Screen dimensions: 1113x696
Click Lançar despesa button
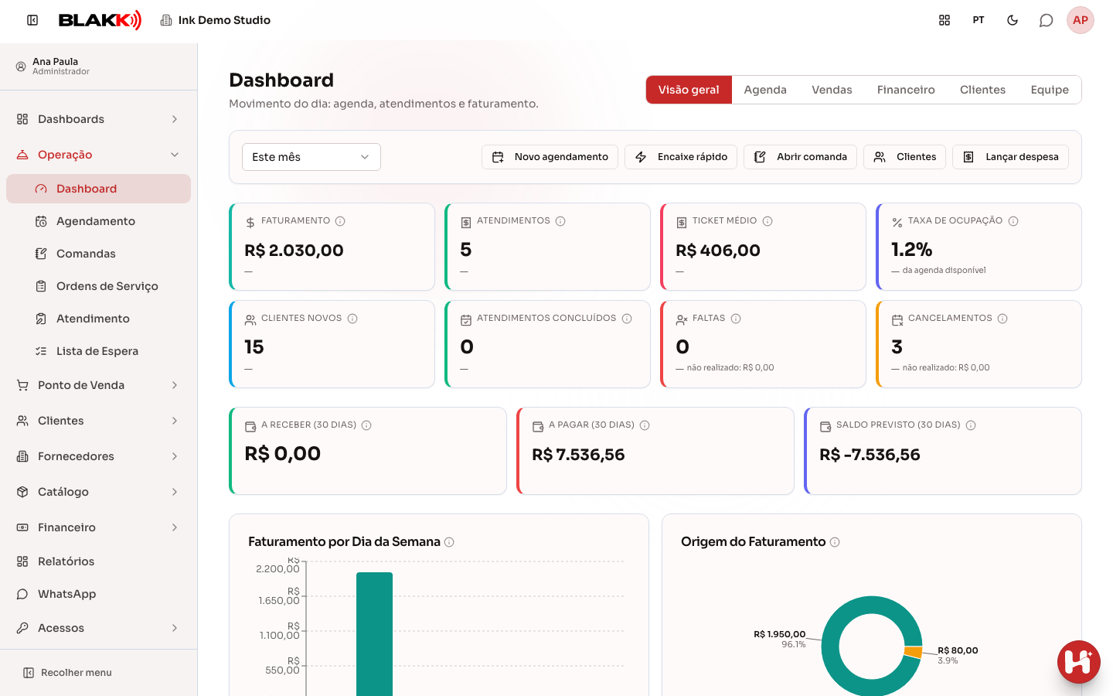coord(1010,157)
